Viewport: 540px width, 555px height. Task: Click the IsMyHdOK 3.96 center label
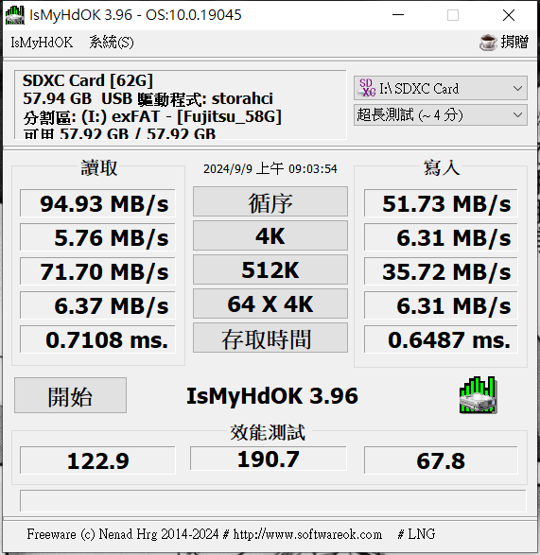[272, 395]
